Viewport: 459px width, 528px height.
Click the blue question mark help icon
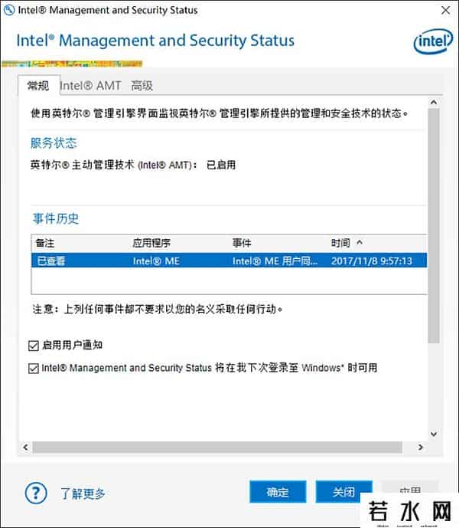click(x=35, y=493)
